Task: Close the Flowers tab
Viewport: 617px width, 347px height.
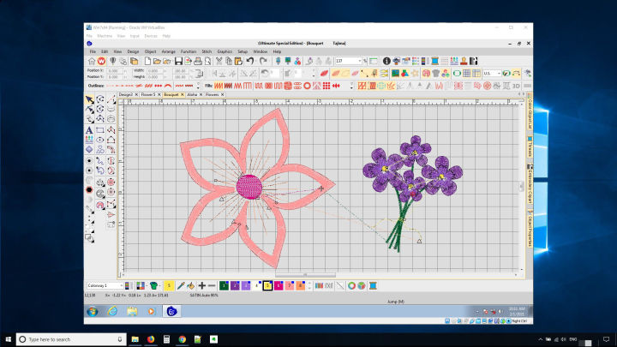Action: 222,95
